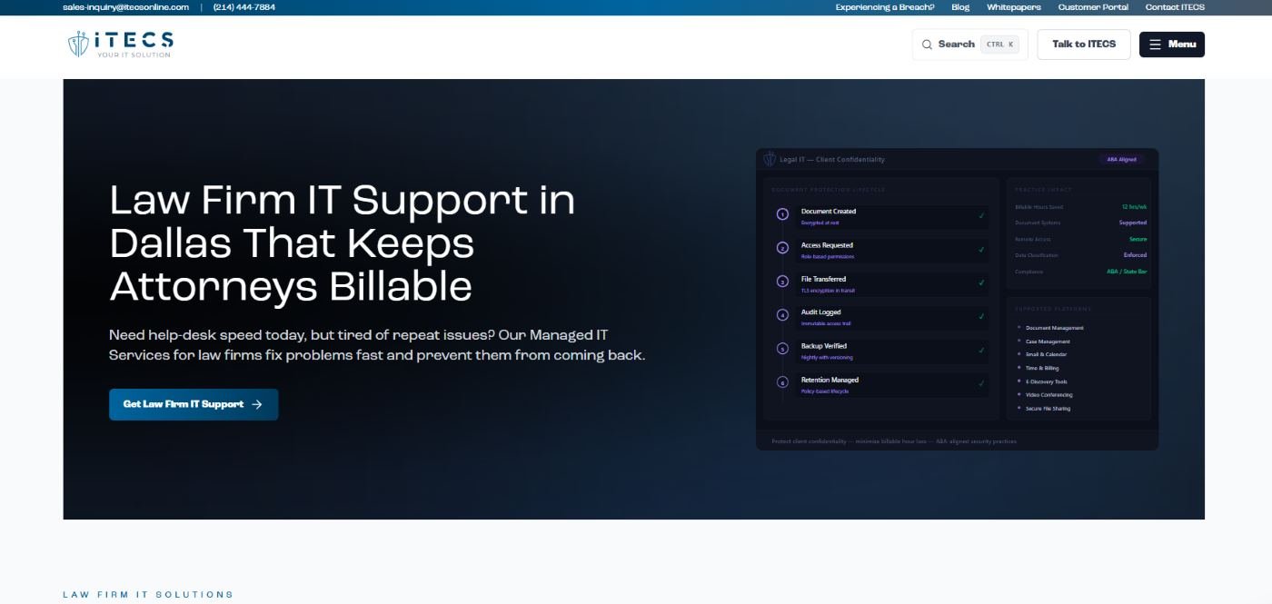Click step 5 circle for Backup Verified
This screenshot has width=1272, height=604.
[x=782, y=349]
